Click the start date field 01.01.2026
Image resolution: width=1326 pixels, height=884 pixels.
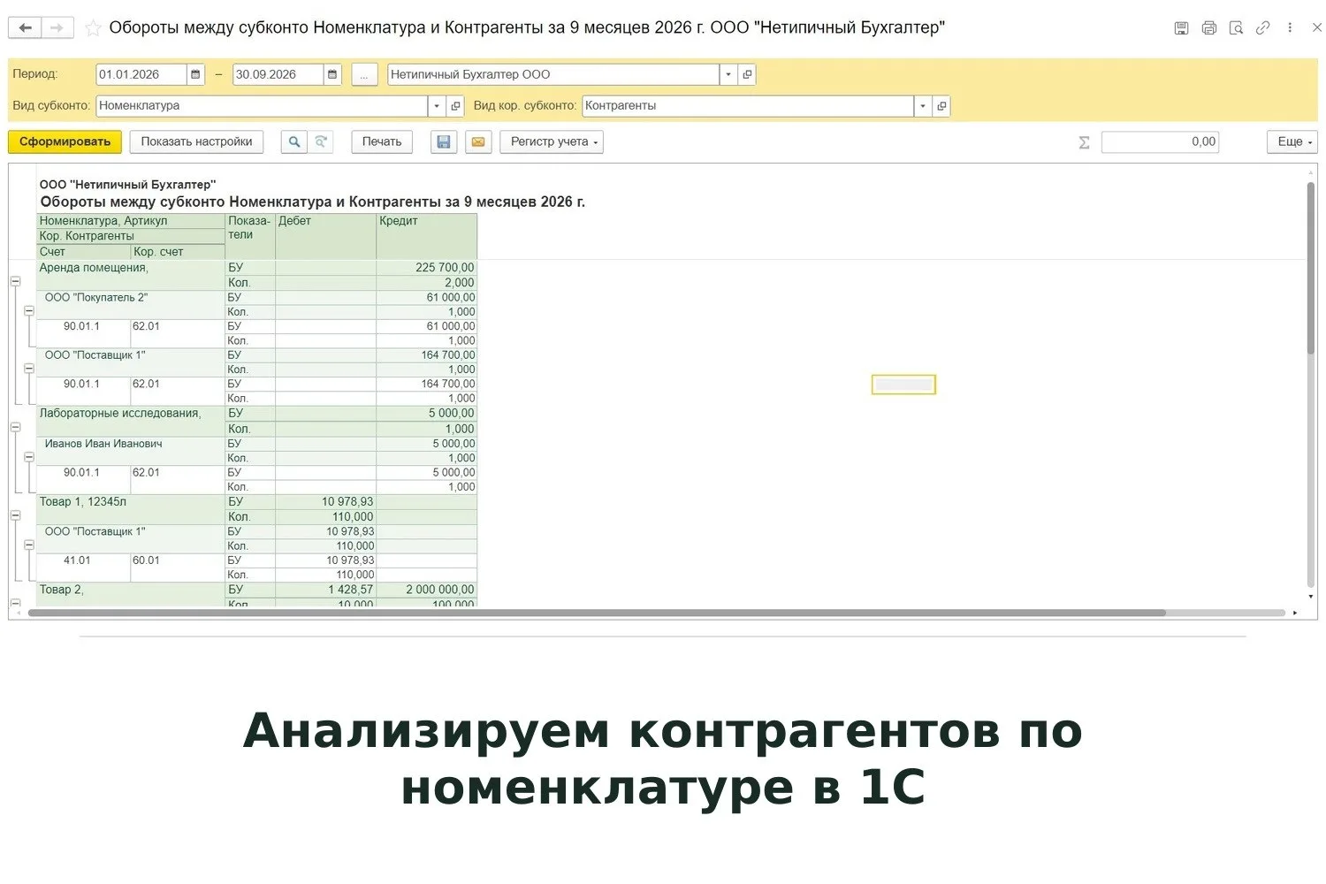[141, 74]
